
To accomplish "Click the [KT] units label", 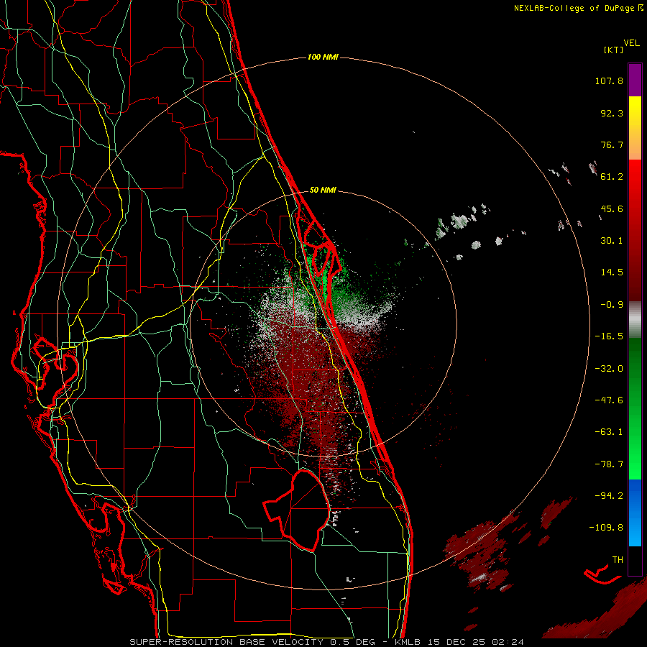I will [614, 50].
